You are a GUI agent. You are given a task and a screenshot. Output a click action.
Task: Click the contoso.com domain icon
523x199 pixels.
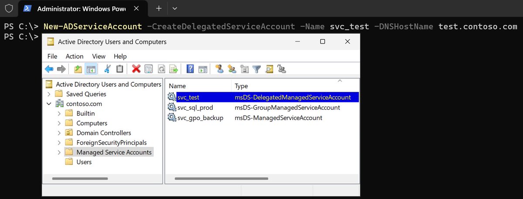click(x=59, y=104)
